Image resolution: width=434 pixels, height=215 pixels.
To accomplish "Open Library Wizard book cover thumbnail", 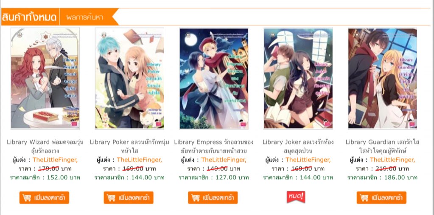I will point(45,79).
